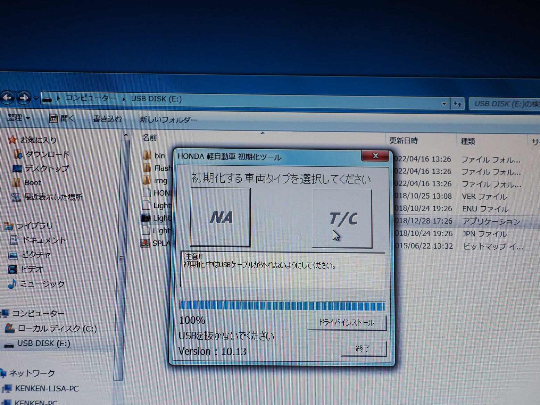Click the ドキュメント library icon
Screen dimensions: 540x405
(14, 240)
